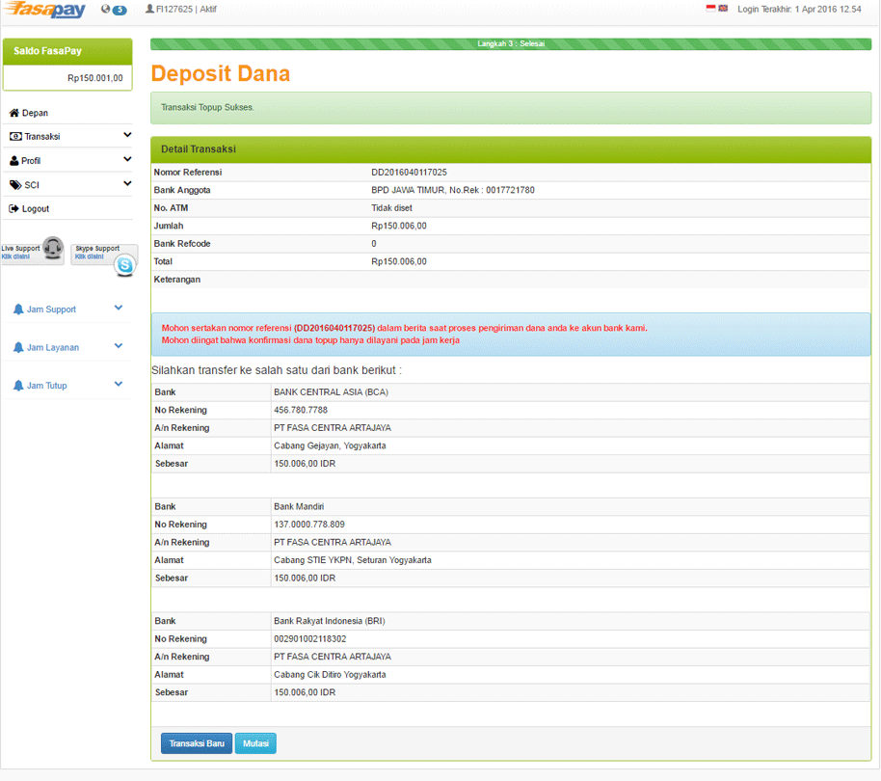This screenshot has width=881, height=781.
Task: Expand the Jam Layanan section arrow
Action: tap(119, 346)
